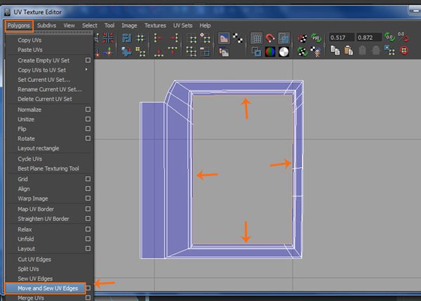This screenshot has height=301, width=421.
Task: Open the Help menu
Action: coord(205,25)
